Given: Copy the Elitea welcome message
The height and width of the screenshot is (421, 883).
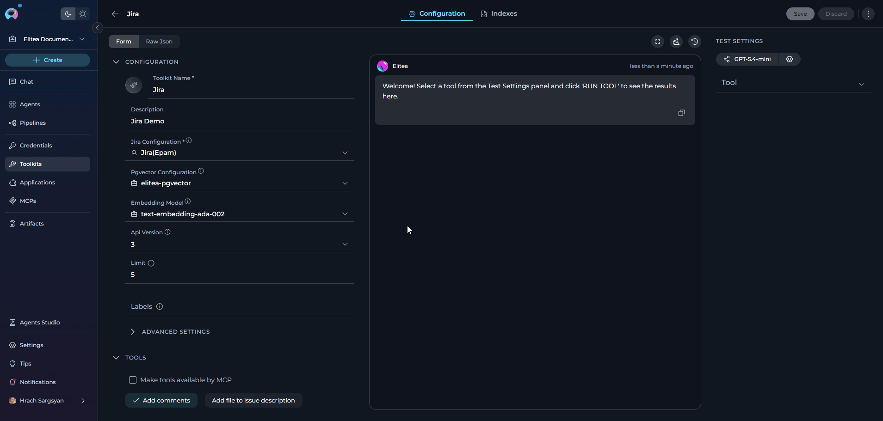Looking at the screenshot, I should 681,113.
